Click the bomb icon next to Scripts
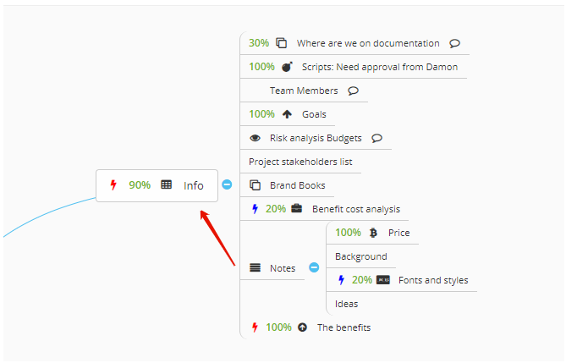Viewport: 566px width, 363px height. pyautogui.click(x=287, y=67)
